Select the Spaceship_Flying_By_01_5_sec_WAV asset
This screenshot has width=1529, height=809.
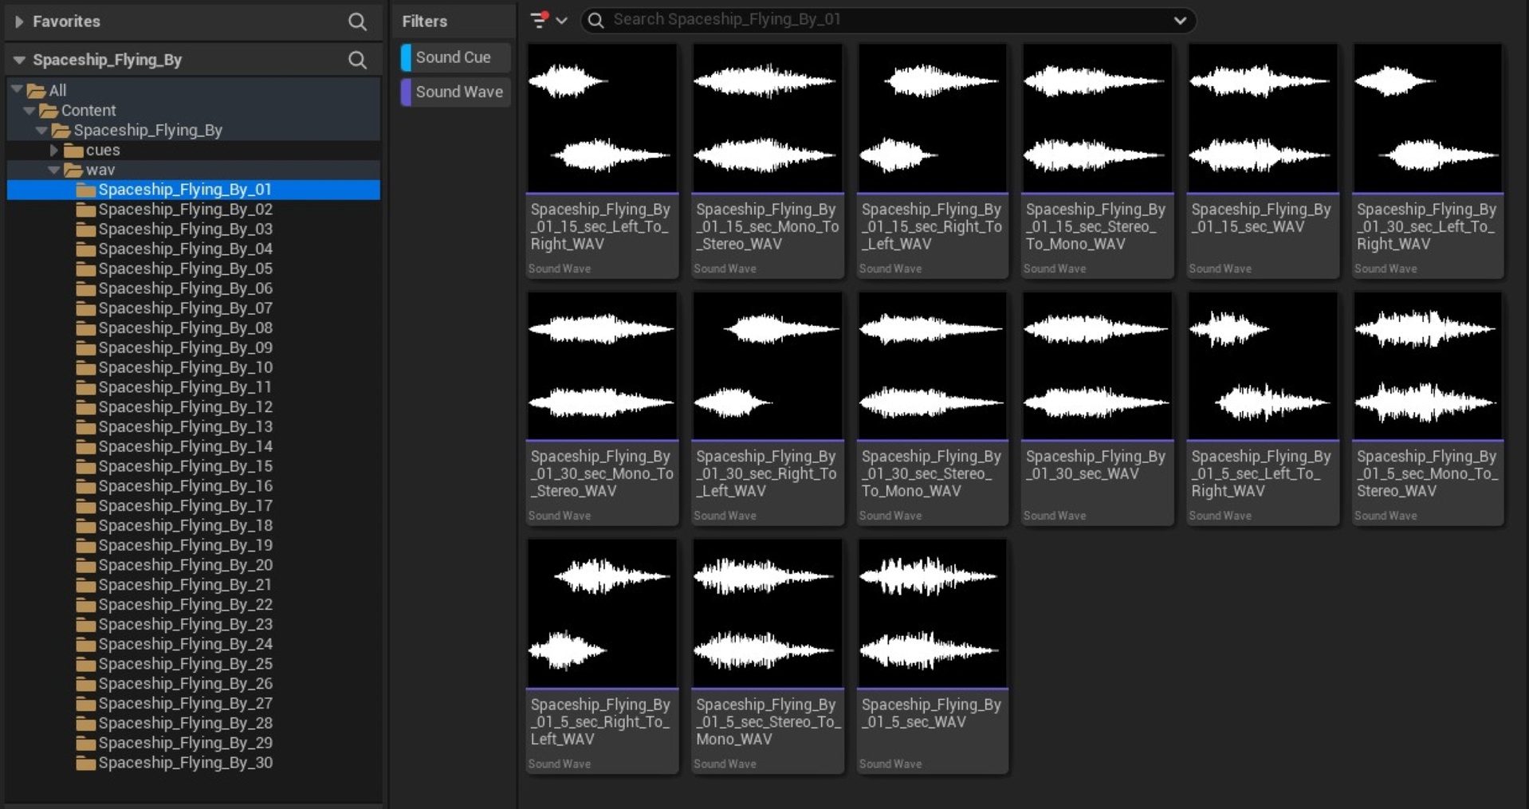(933, 656)
